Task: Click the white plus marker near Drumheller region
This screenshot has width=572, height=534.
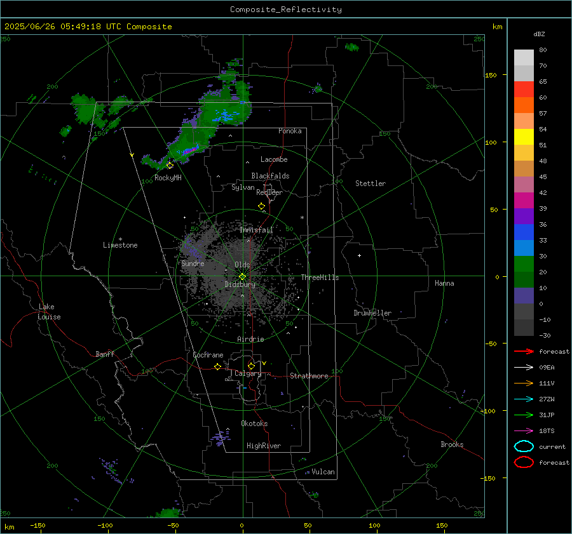Action: [x=359, y=255]
